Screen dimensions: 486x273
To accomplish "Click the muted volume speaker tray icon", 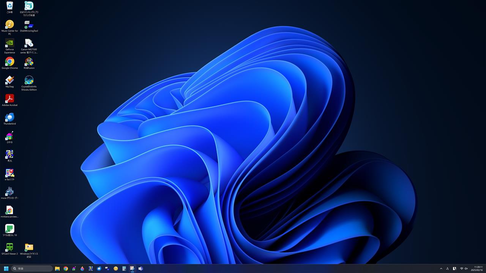I will point(466,268).
